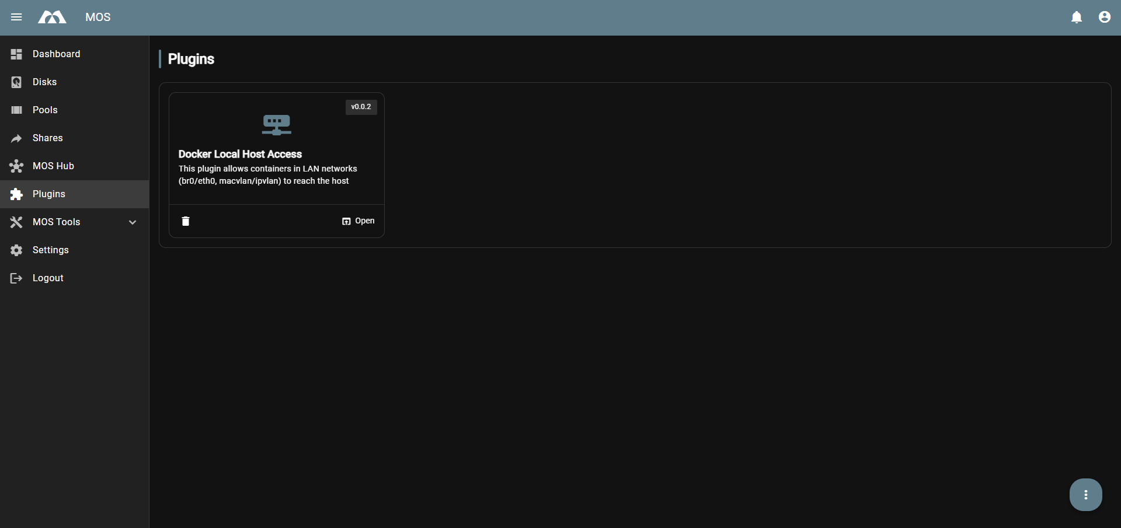This screenshot has width=1121, height=528.
Task: Click the MOS logo in the header
Action: tap(51, 17)
